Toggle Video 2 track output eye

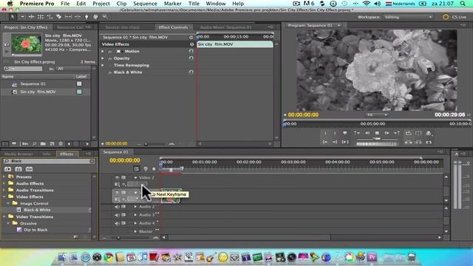[x=117, y=177]
